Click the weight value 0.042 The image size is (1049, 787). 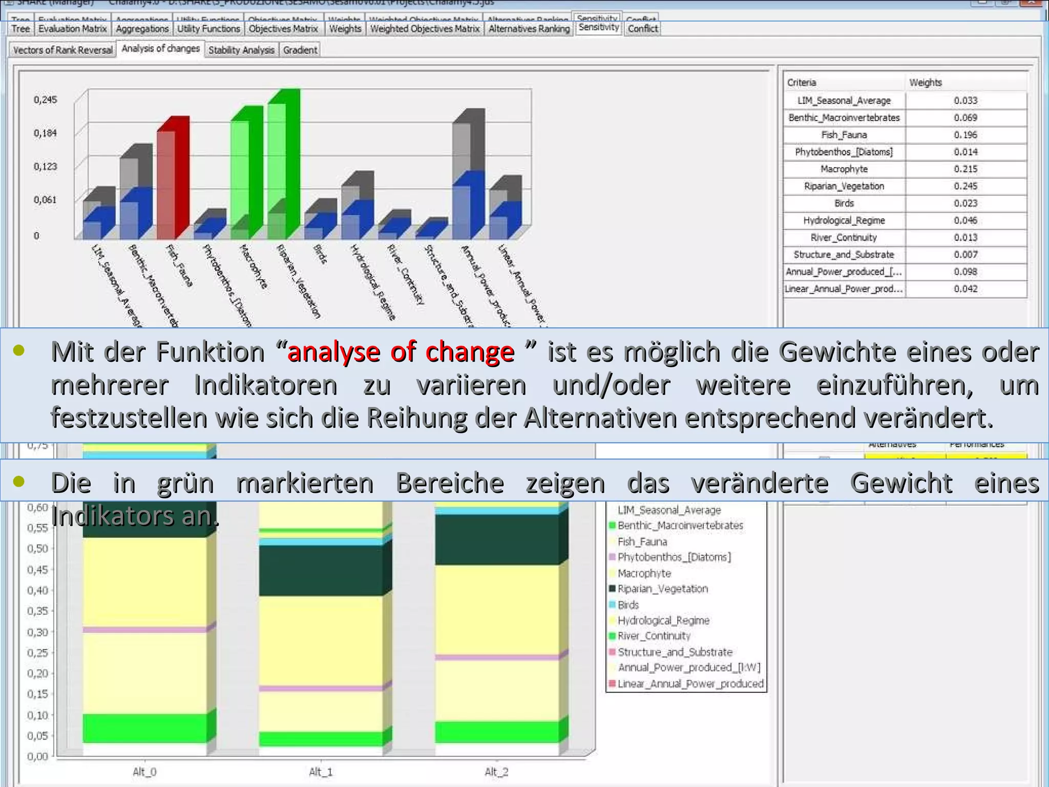966,289
